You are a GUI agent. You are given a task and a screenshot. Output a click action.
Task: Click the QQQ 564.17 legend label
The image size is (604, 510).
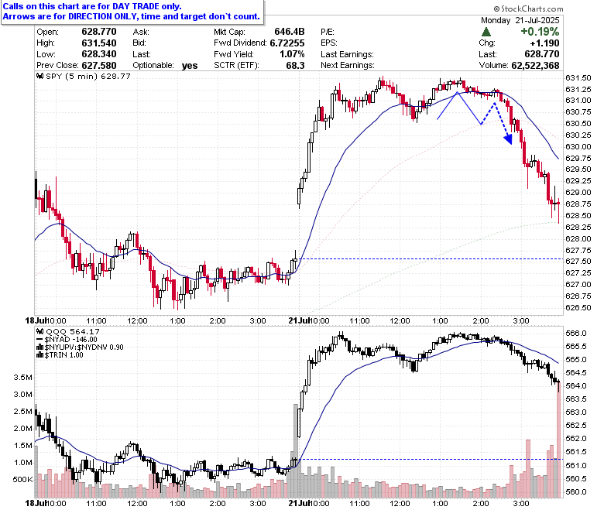pos(73,331)
